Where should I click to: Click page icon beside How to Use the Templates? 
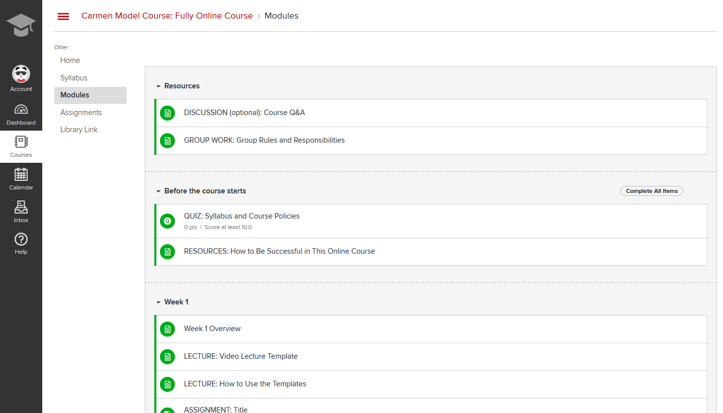coord(167,384)
